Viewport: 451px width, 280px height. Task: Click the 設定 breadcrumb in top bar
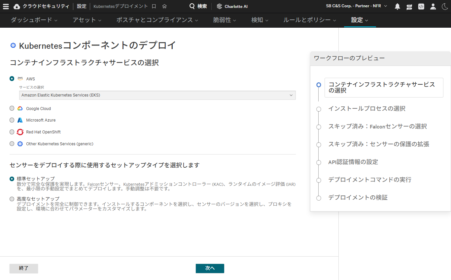click(82, 6)
